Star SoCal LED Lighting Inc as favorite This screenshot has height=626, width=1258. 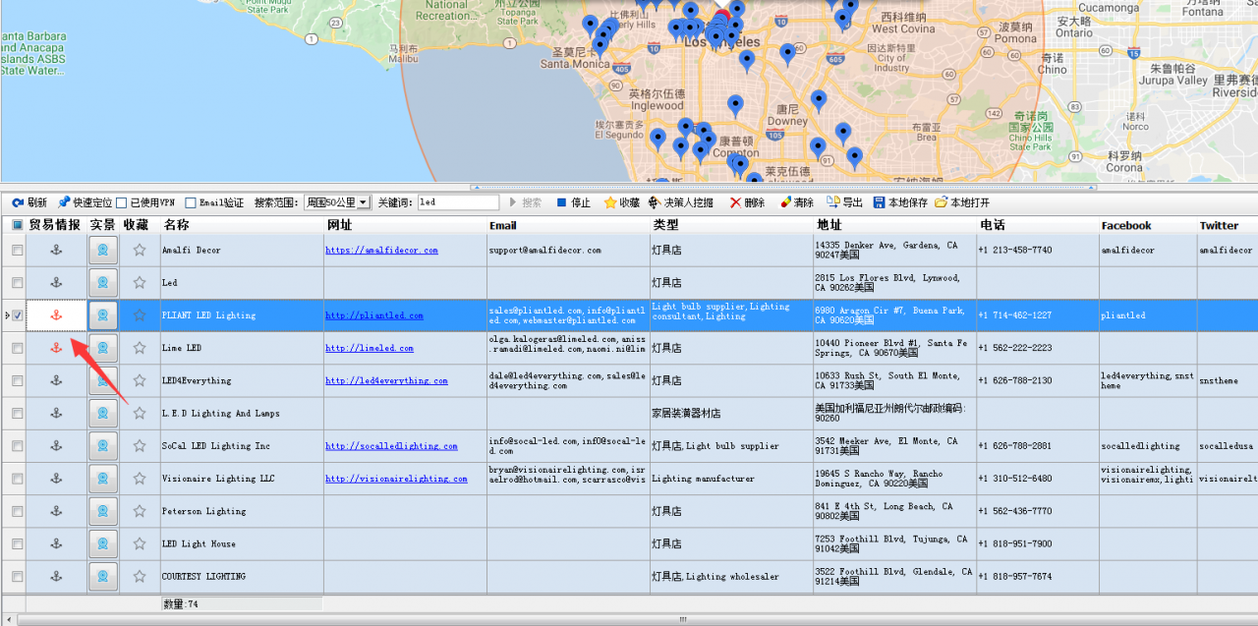coord(140,446)
